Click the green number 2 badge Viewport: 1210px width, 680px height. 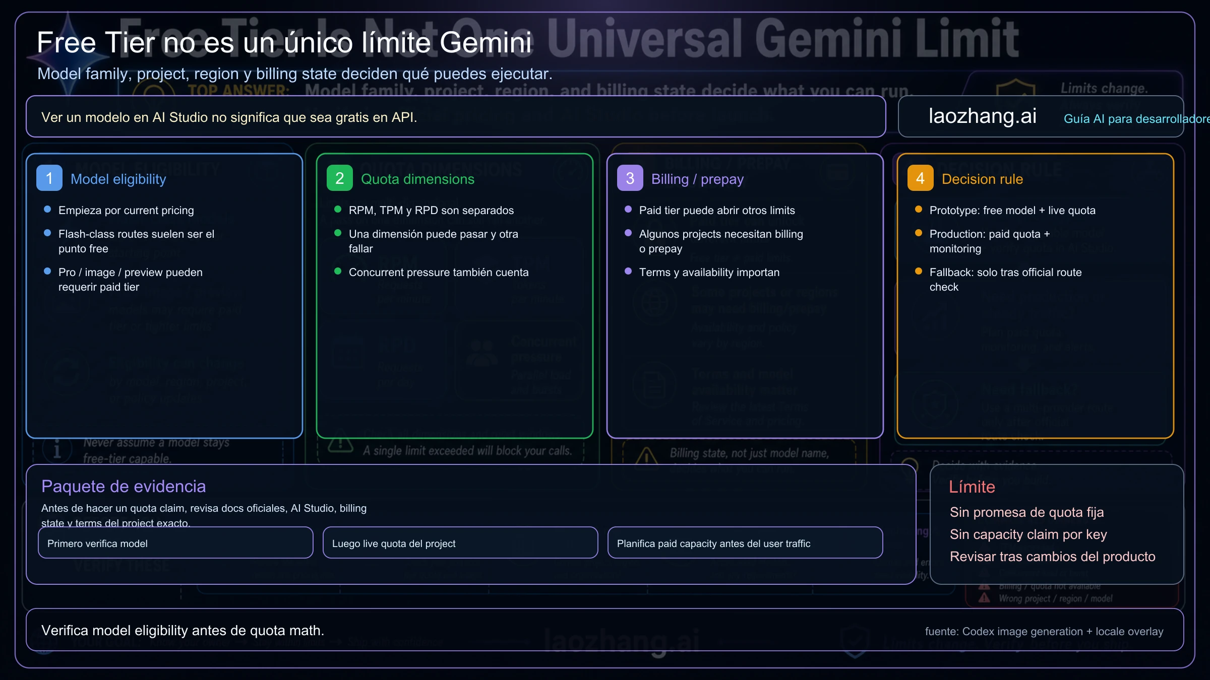[340, 178]
